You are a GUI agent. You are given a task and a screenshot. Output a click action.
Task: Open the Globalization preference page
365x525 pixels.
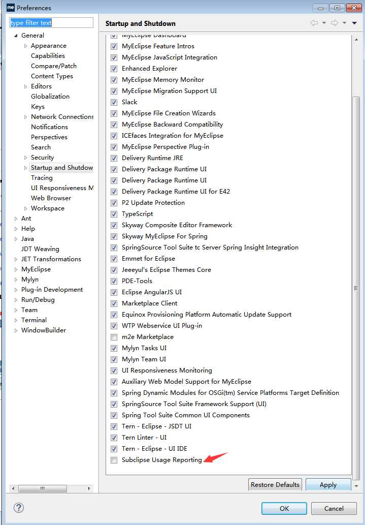pyautogui.click(x=50, y=97)
